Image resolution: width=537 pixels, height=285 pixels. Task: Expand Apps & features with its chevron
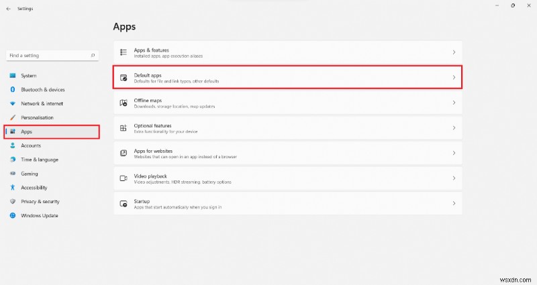(x=454, y=52)
